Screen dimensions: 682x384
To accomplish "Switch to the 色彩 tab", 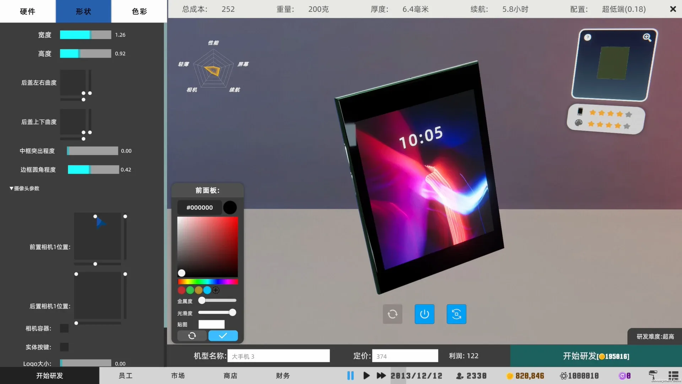I will click(139, 11).
